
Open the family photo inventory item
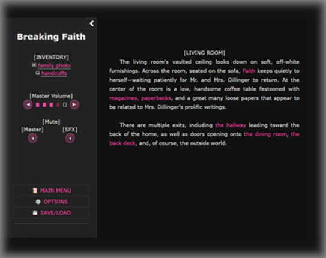(x=54, y=65)
